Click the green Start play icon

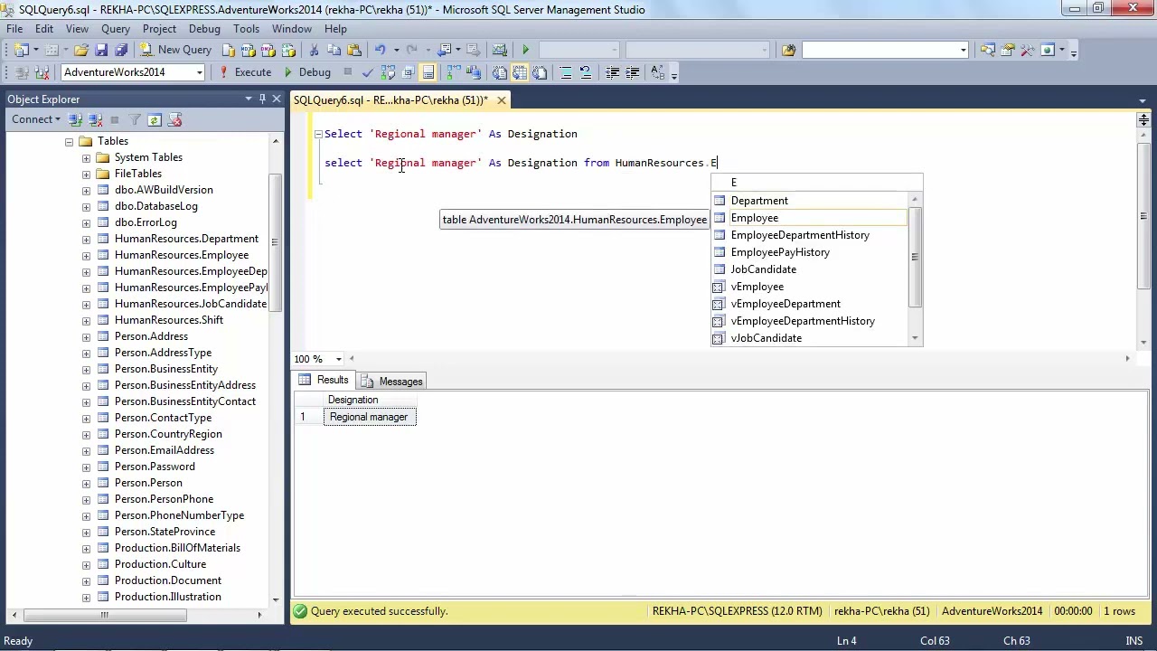(525, 50)
